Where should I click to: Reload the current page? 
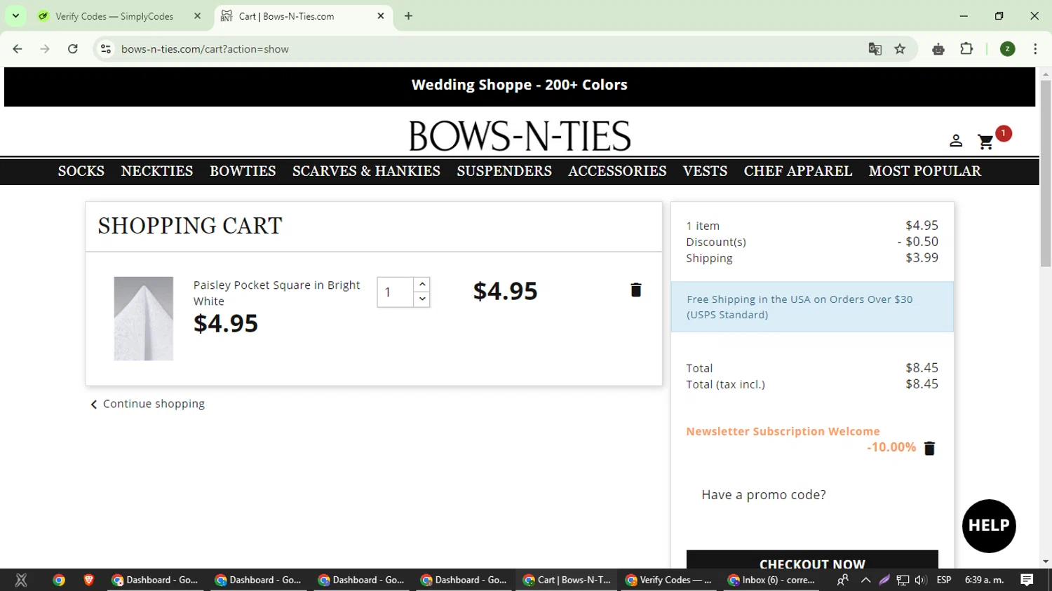(72, 49)
